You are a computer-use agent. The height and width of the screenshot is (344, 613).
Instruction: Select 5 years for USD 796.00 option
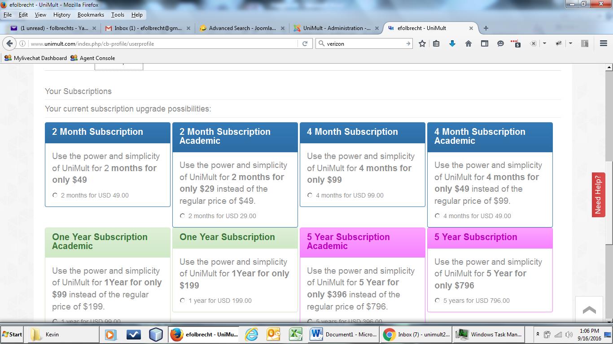438,301
